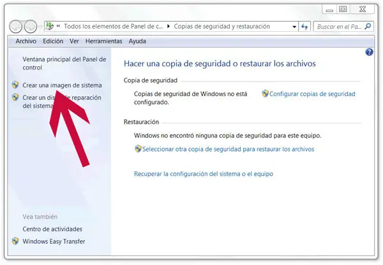This screenshot has width=383, height=265.
Task: Click shield icon beside 'Windows Easy Transfer'
Action: click(x=15, y=241)
